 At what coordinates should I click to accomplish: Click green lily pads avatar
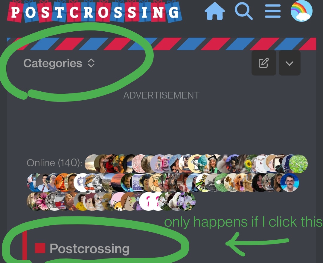pyautogui.click(x=298, y=164)
